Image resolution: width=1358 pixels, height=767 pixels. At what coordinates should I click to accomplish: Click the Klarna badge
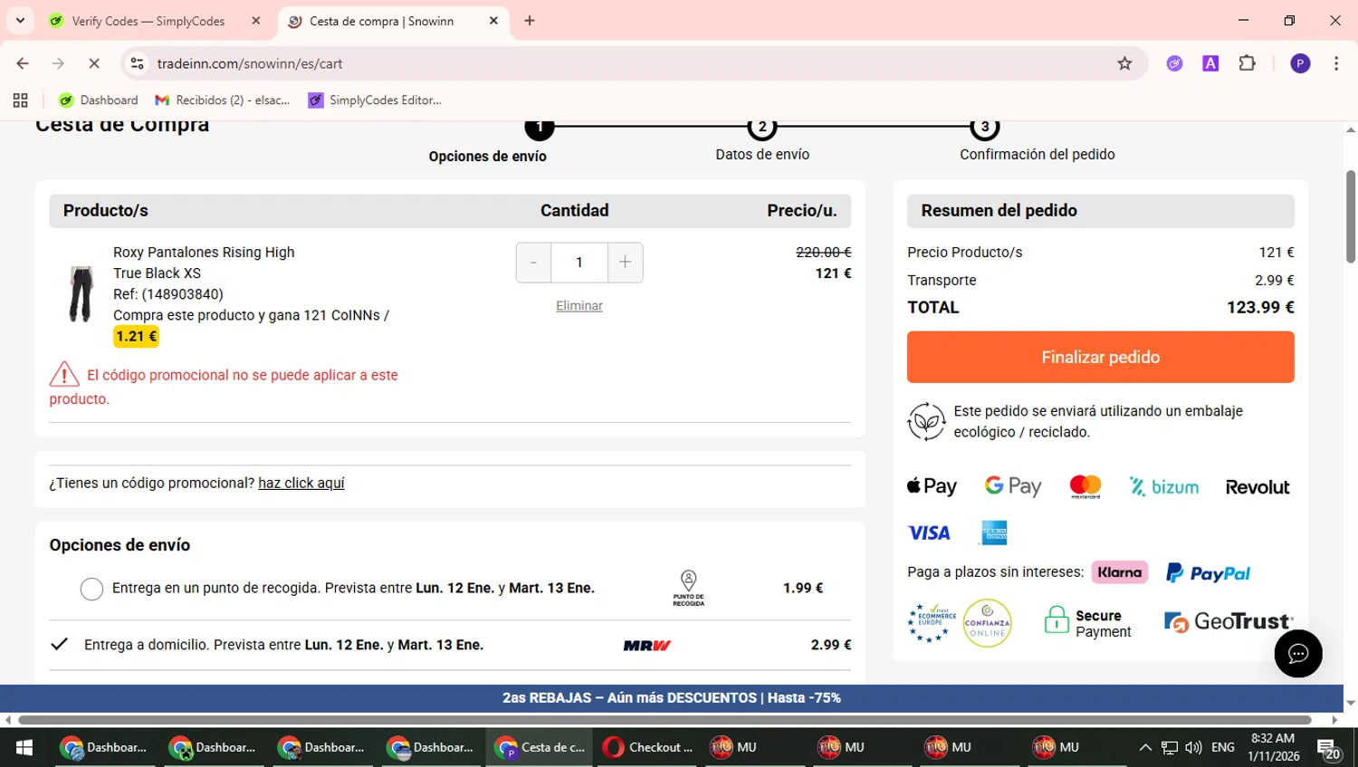pos(1120,572)
